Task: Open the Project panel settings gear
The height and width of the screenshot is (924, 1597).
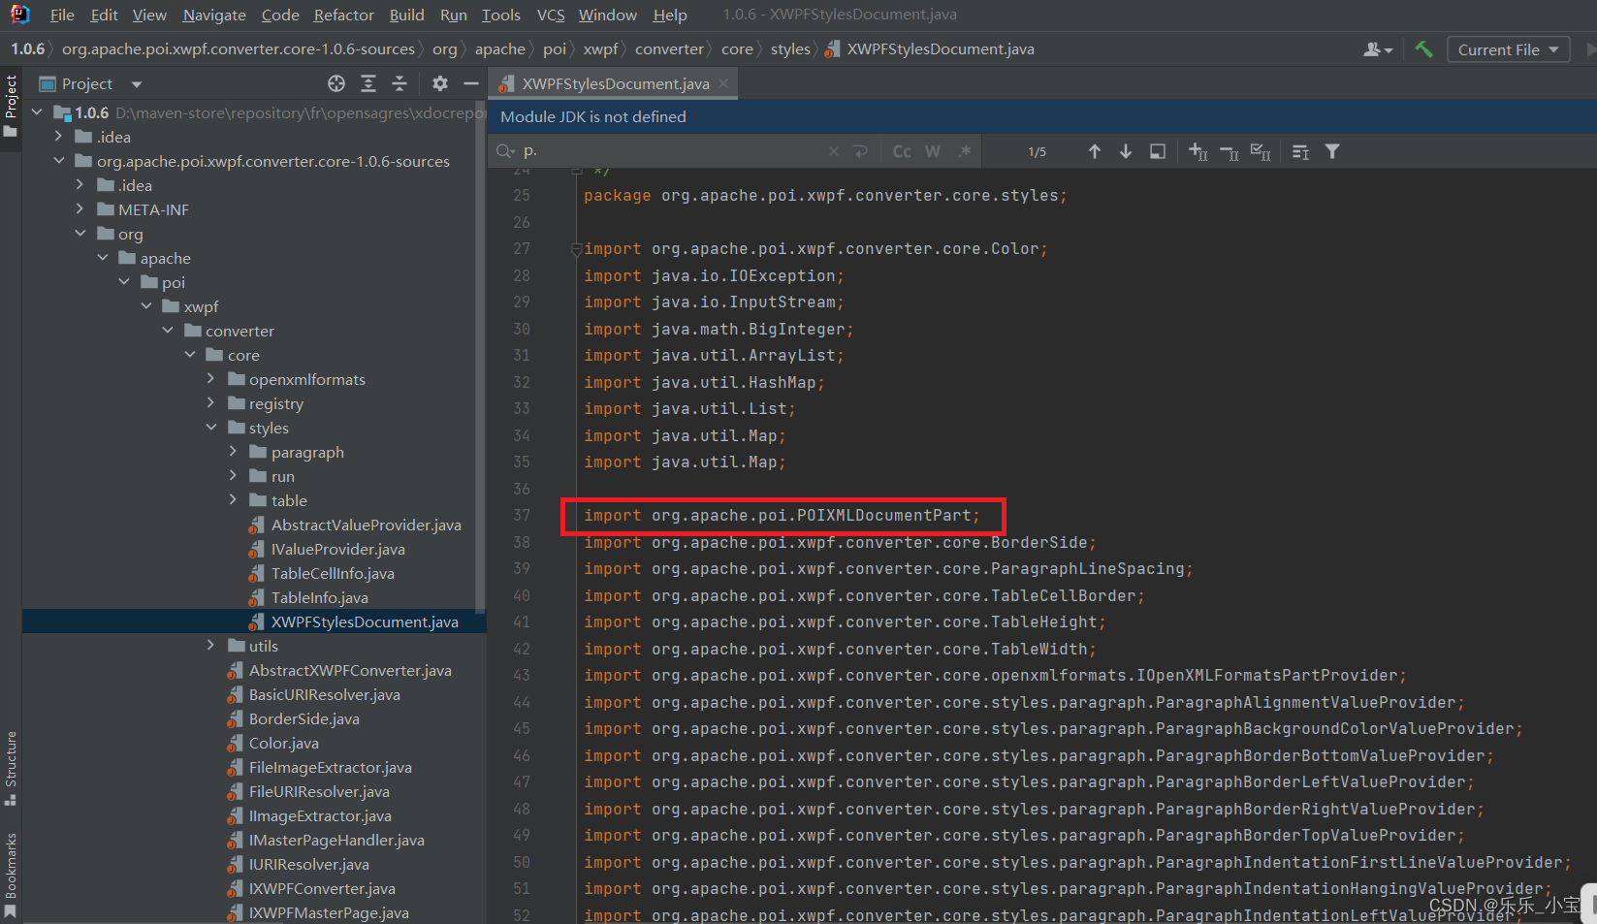Action: coord(439,83)
